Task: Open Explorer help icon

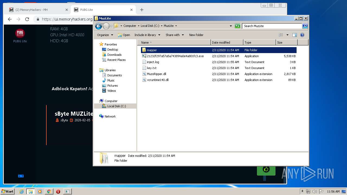Action: (x=302, y=35)
